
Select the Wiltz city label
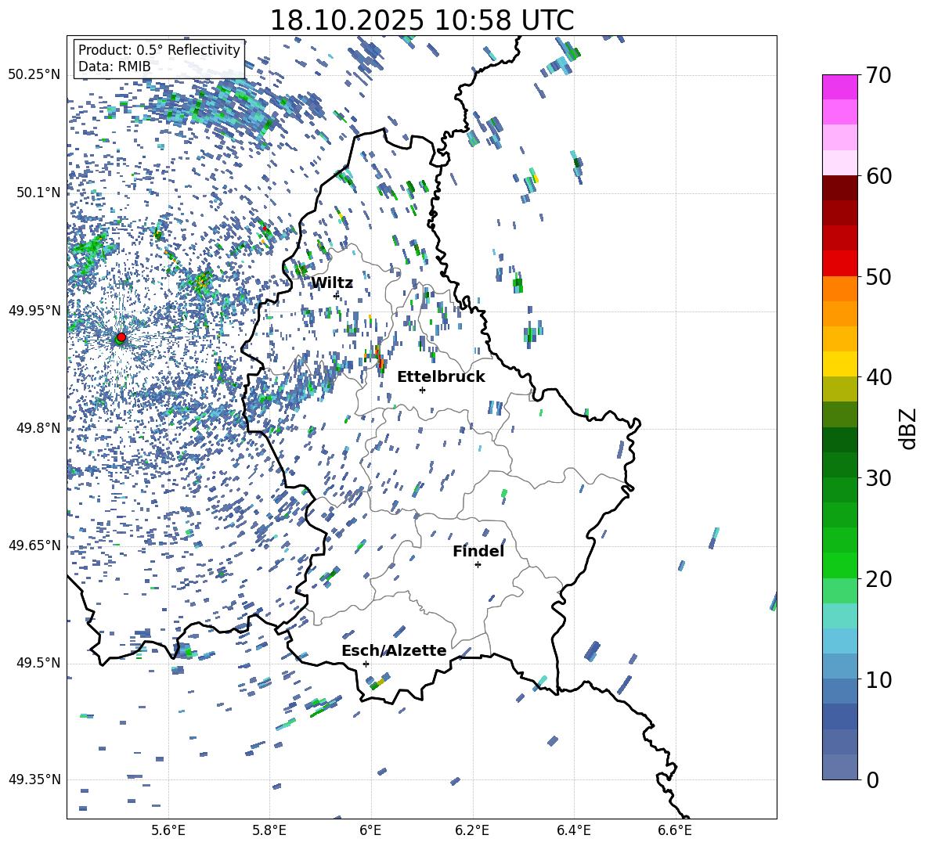[332, 283]
